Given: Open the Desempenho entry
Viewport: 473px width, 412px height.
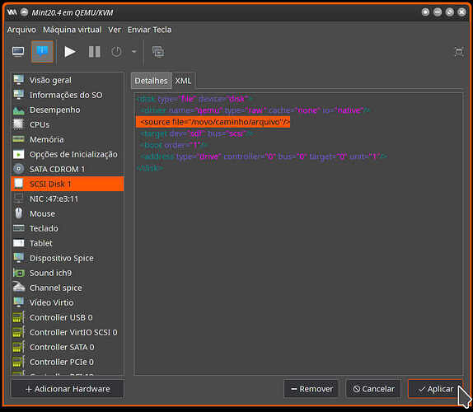Looking at the screenshot, I should pos(68,110).
